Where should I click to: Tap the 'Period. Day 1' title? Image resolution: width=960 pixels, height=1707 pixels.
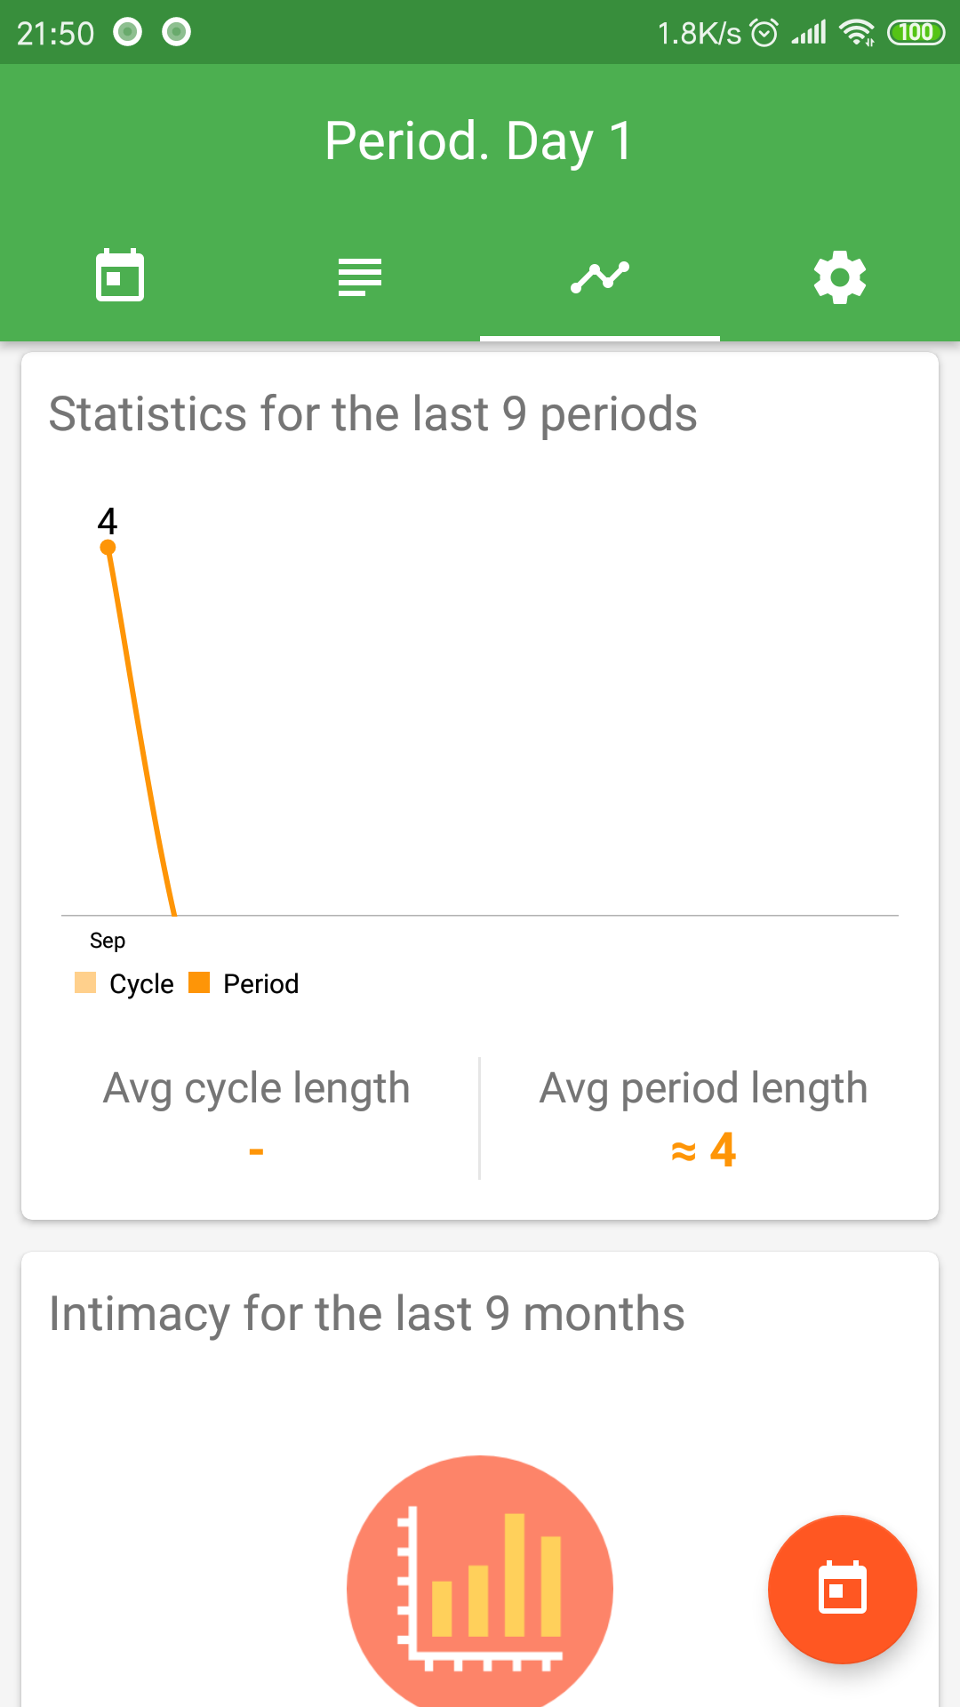pyautogui.click(x=479, y=141)
